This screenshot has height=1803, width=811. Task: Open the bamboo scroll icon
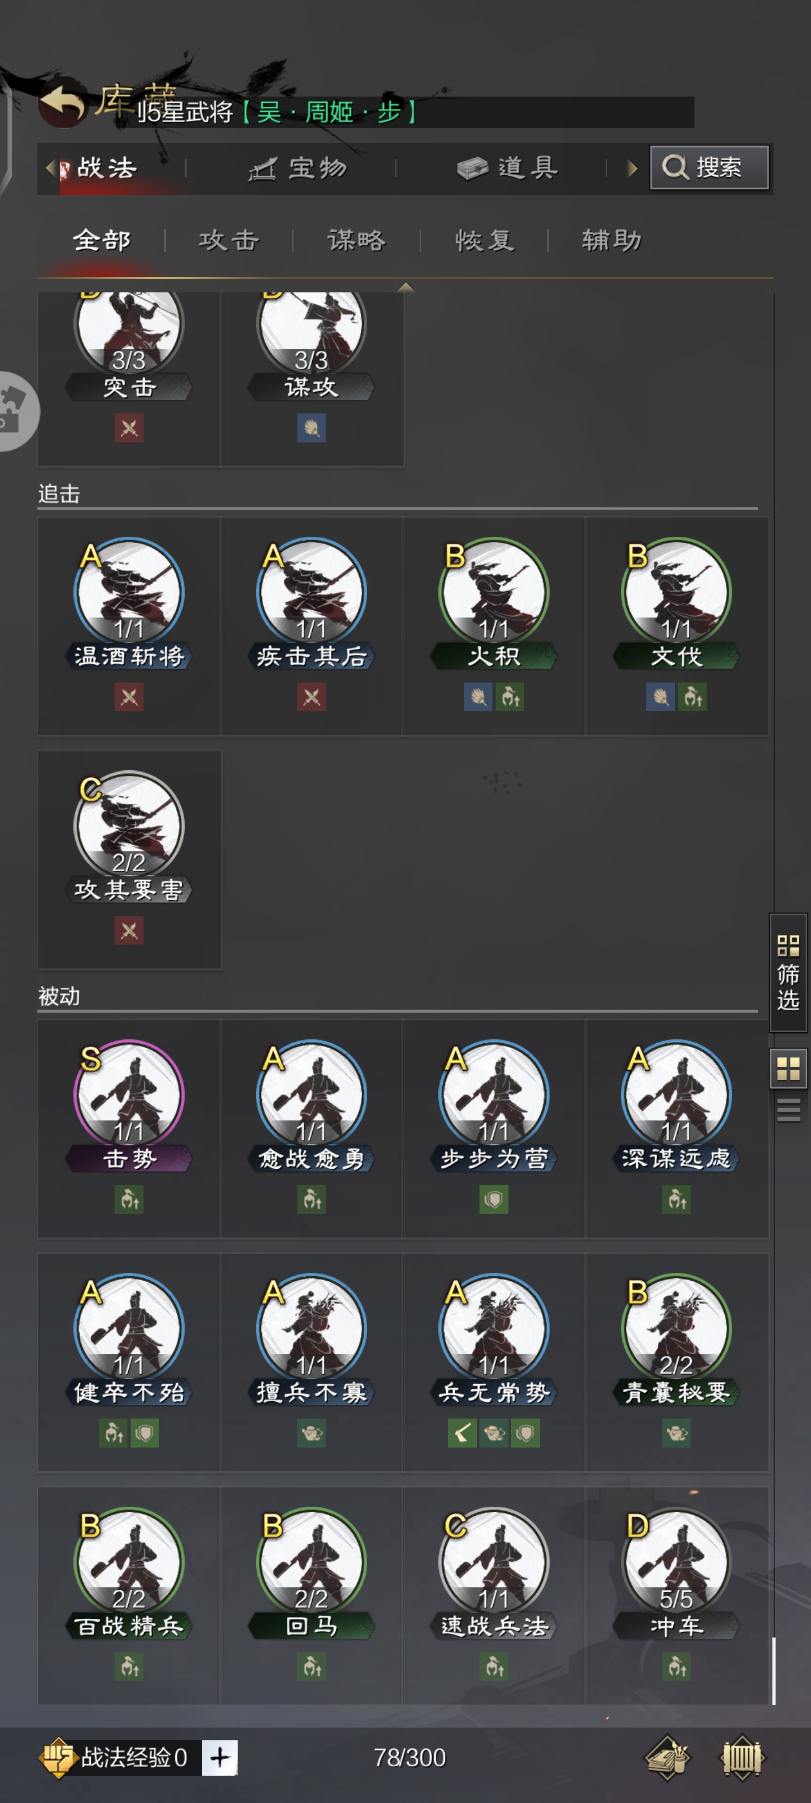[742, 1757]
